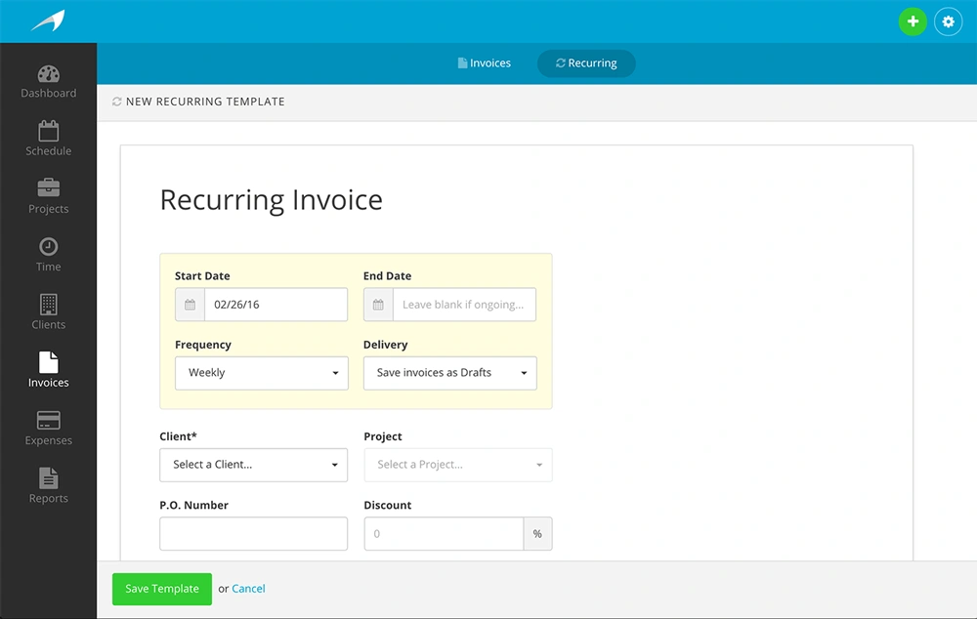Go to Expenses via the sidebar icon
Viewport: 977px width, 619px height.
(x=48, y=428)
